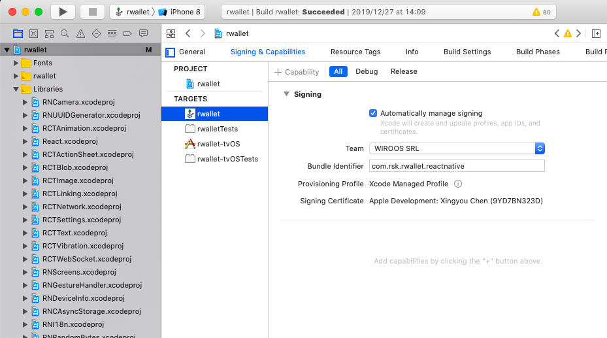Open the Team WIROOS SRL dropdown
Screen dimensions: 607x338
click(457, 148)
